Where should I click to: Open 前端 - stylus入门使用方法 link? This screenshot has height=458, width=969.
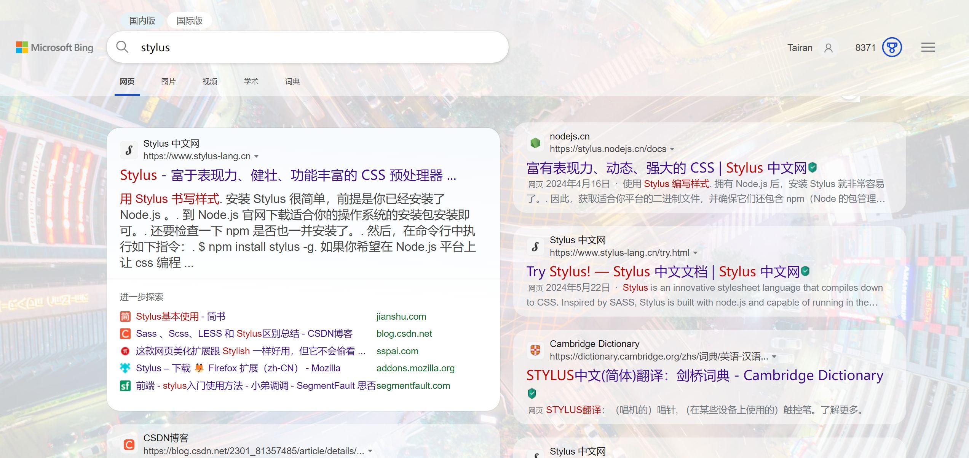256,386
